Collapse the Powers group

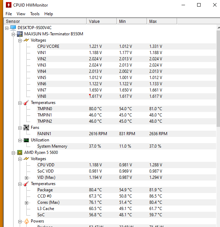tap(20, 222)
